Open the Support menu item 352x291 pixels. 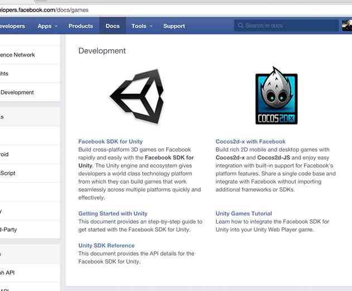(x=174, y=26)
